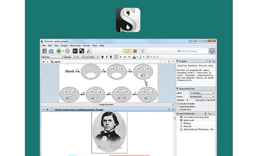The width and height of the screenshot is (258, 156).
Task: Toggle the Inspector with blue info button
Action: (212, 51)
